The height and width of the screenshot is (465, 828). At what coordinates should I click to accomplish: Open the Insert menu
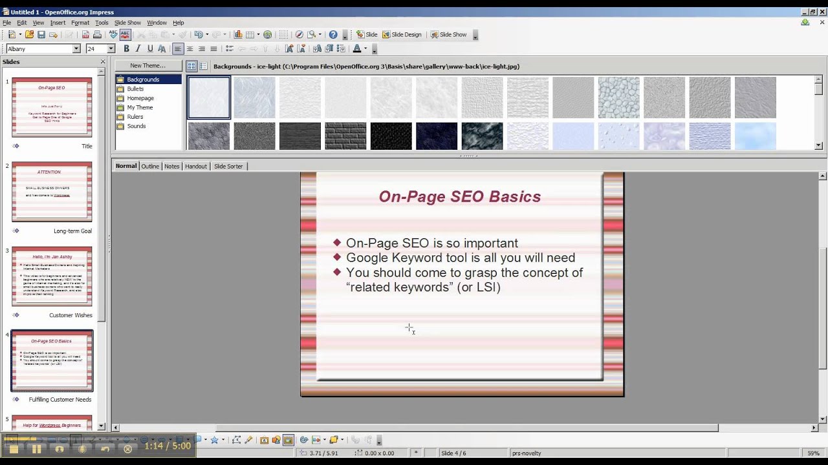pos(58,23)
